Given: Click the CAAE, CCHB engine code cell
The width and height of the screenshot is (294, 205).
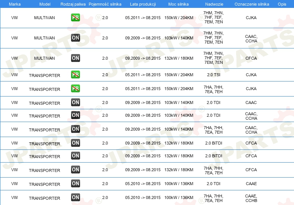Looking at the screenshot, I should [x=251, y=198].
